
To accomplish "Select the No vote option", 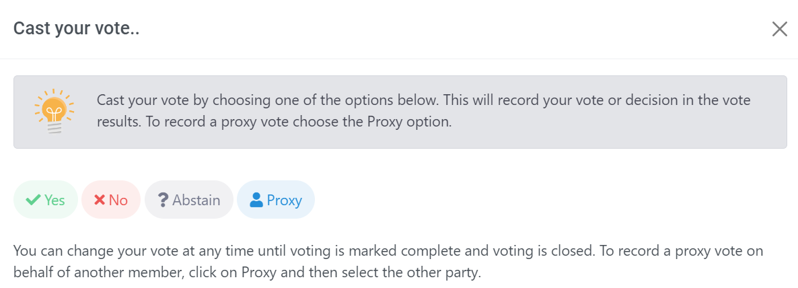I will click(111, 200).
